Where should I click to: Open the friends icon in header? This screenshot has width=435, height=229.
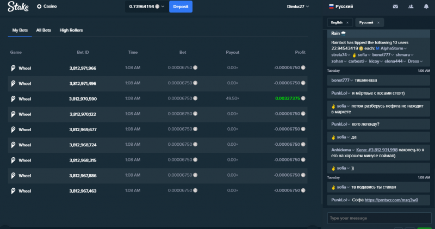click(x=411, y=7)
